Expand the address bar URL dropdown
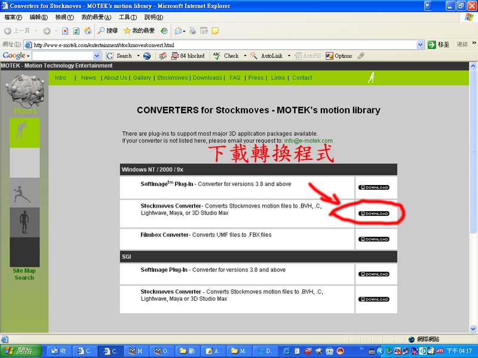Screen dimensions: 478x358 420,45
